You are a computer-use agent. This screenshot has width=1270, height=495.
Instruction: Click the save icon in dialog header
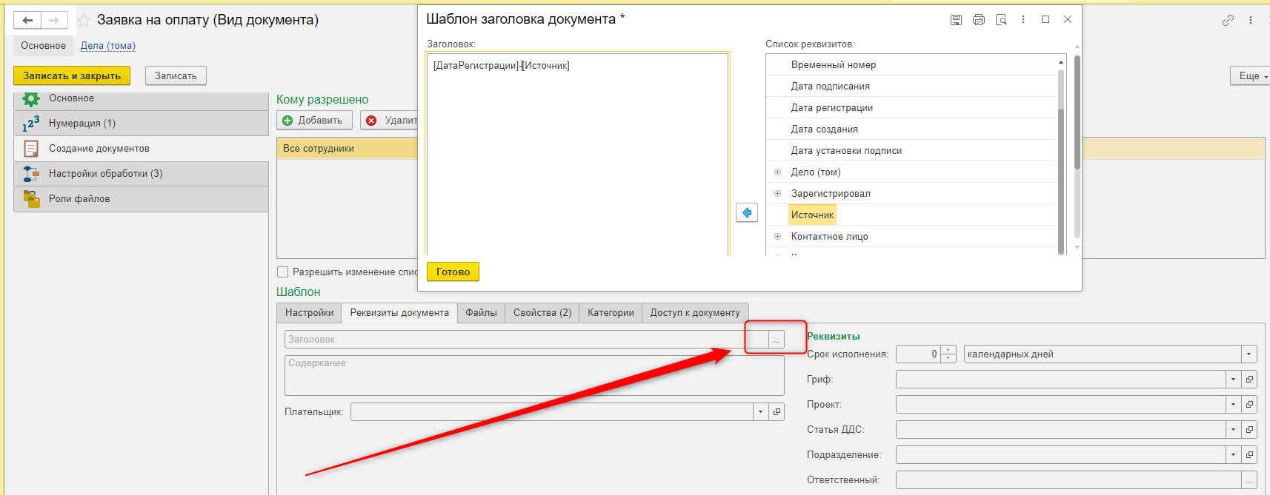956,20
